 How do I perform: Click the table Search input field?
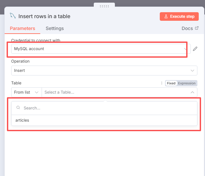(x=104, y=108)
